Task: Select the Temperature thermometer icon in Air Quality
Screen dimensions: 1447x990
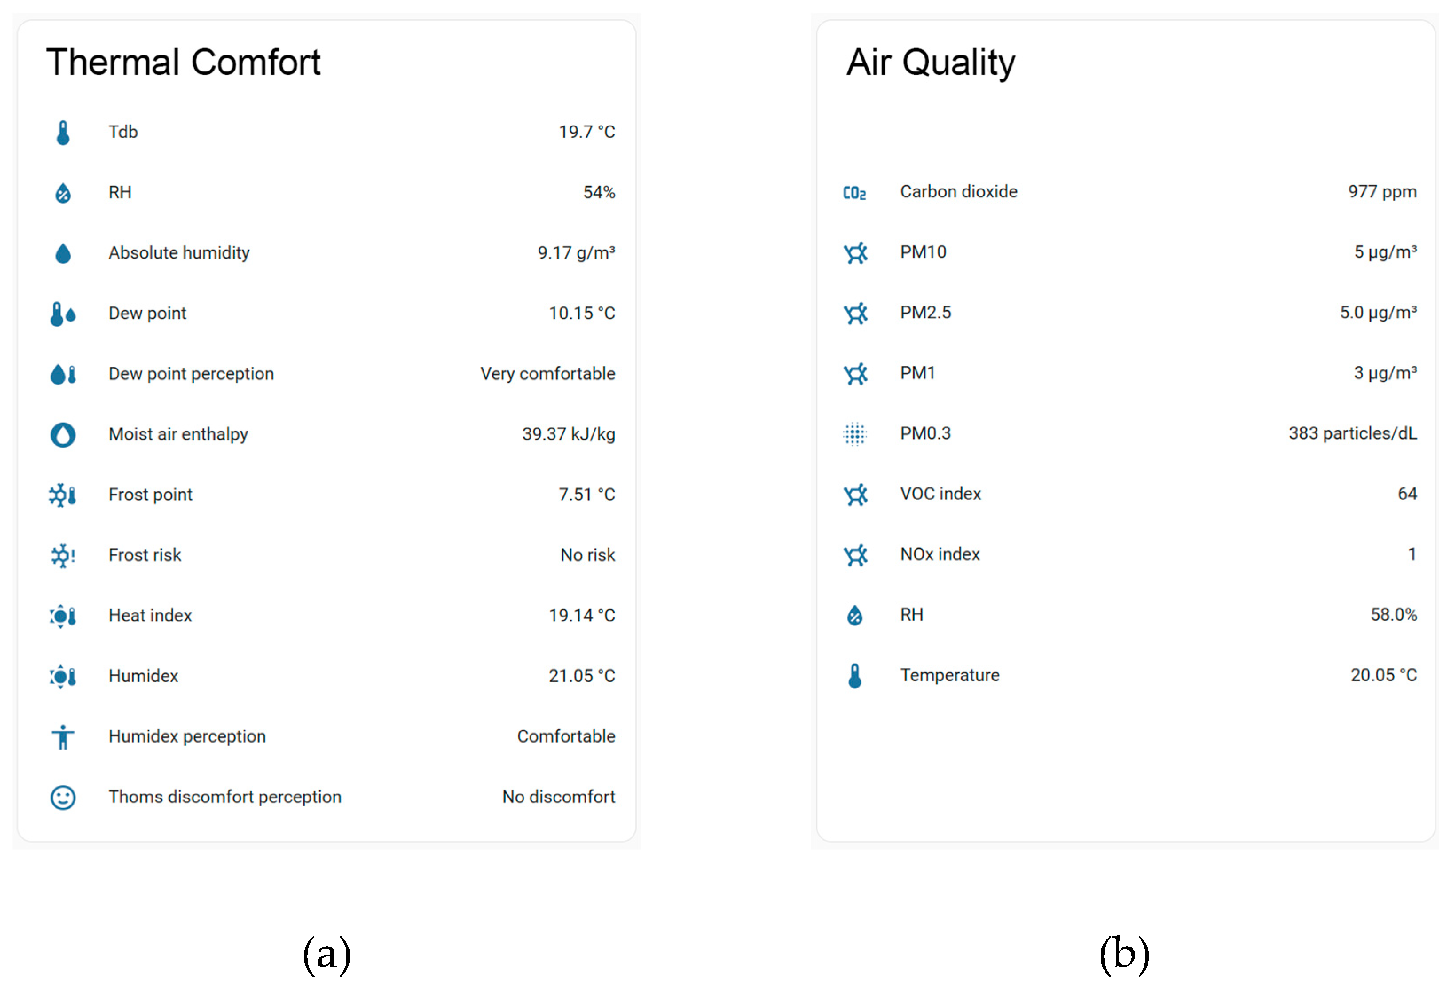Action: point(855,675)
